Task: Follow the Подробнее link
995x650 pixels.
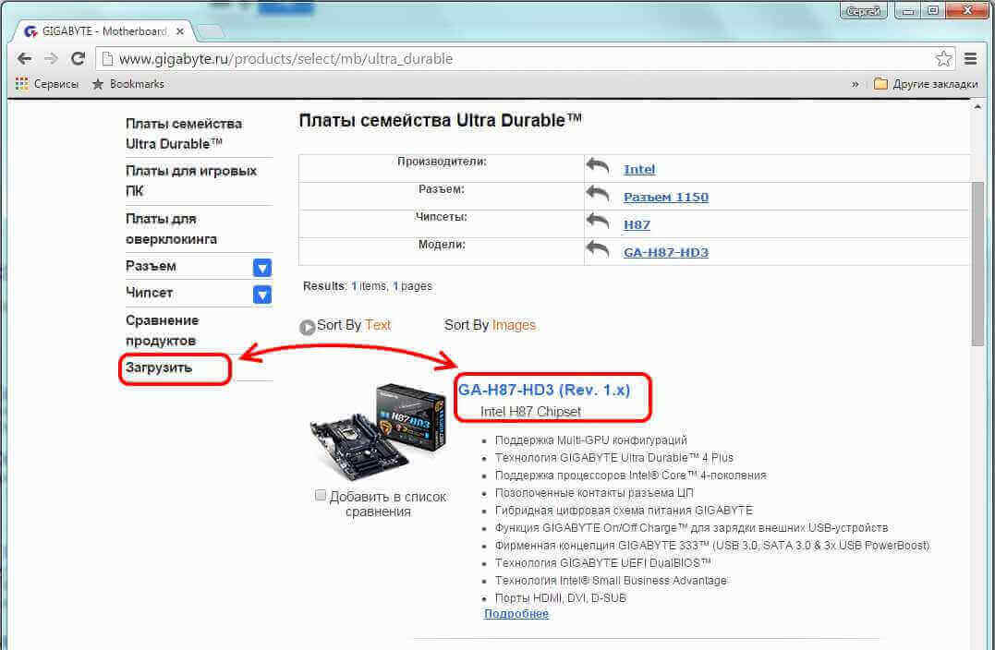Action: click(516, 614)
